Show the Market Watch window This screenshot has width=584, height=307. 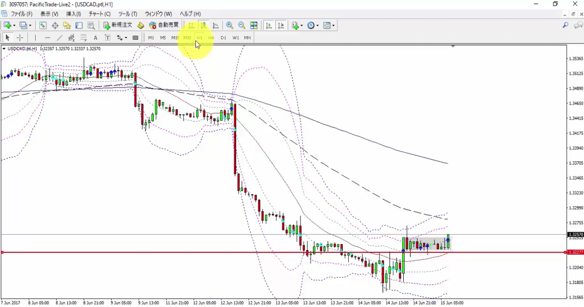pyautogui.click(x=43, y=25)
